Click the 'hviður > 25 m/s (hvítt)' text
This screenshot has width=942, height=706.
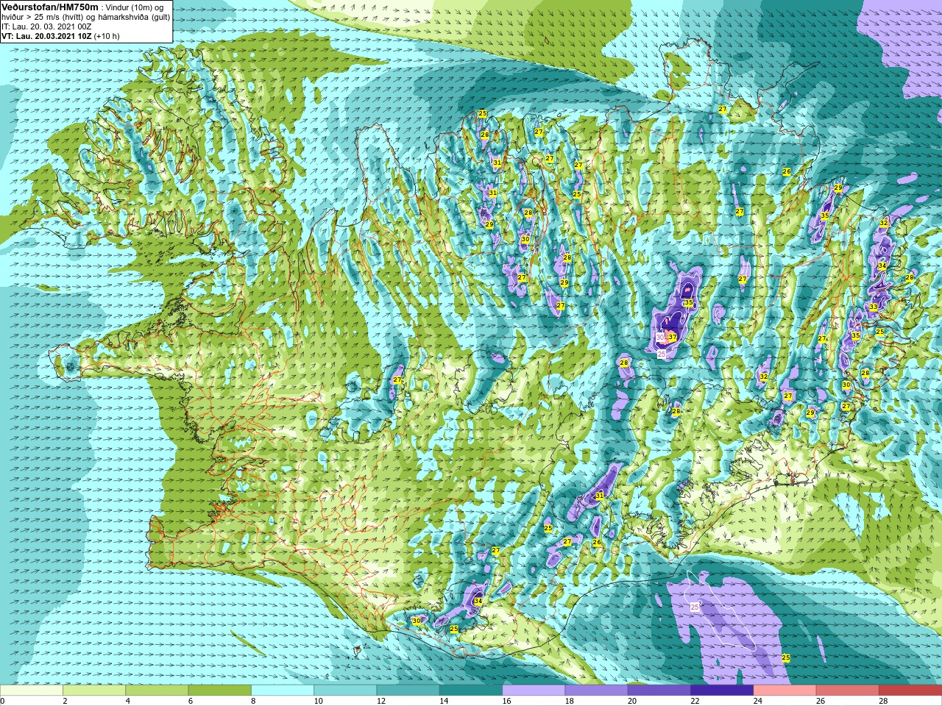tap(44, 17)
